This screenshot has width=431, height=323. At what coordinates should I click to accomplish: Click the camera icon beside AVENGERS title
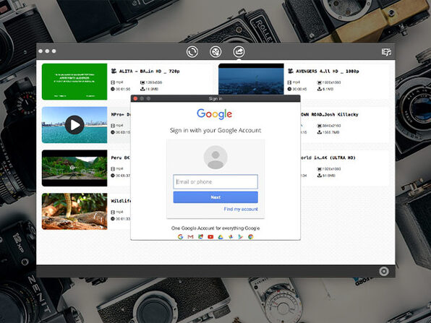(x=290, y=71)
